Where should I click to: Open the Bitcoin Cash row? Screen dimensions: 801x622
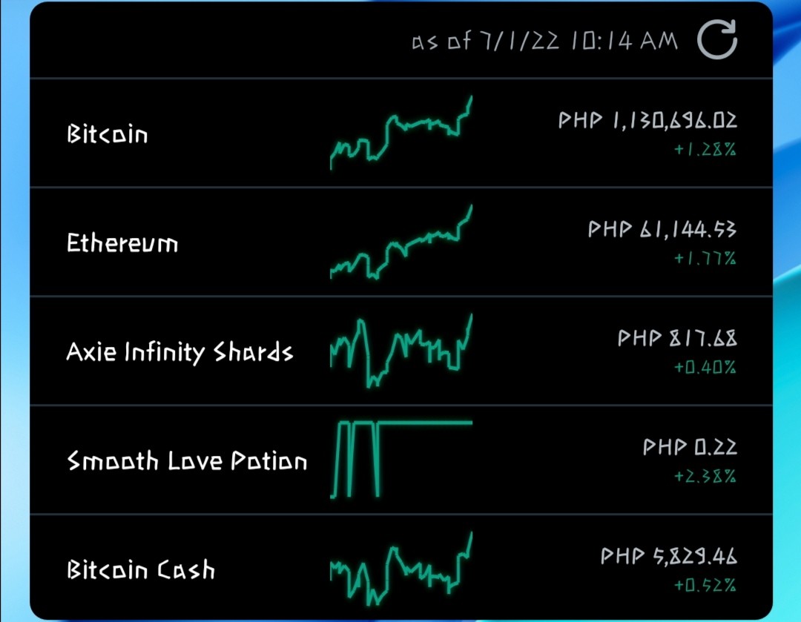[x=401, y=567]
